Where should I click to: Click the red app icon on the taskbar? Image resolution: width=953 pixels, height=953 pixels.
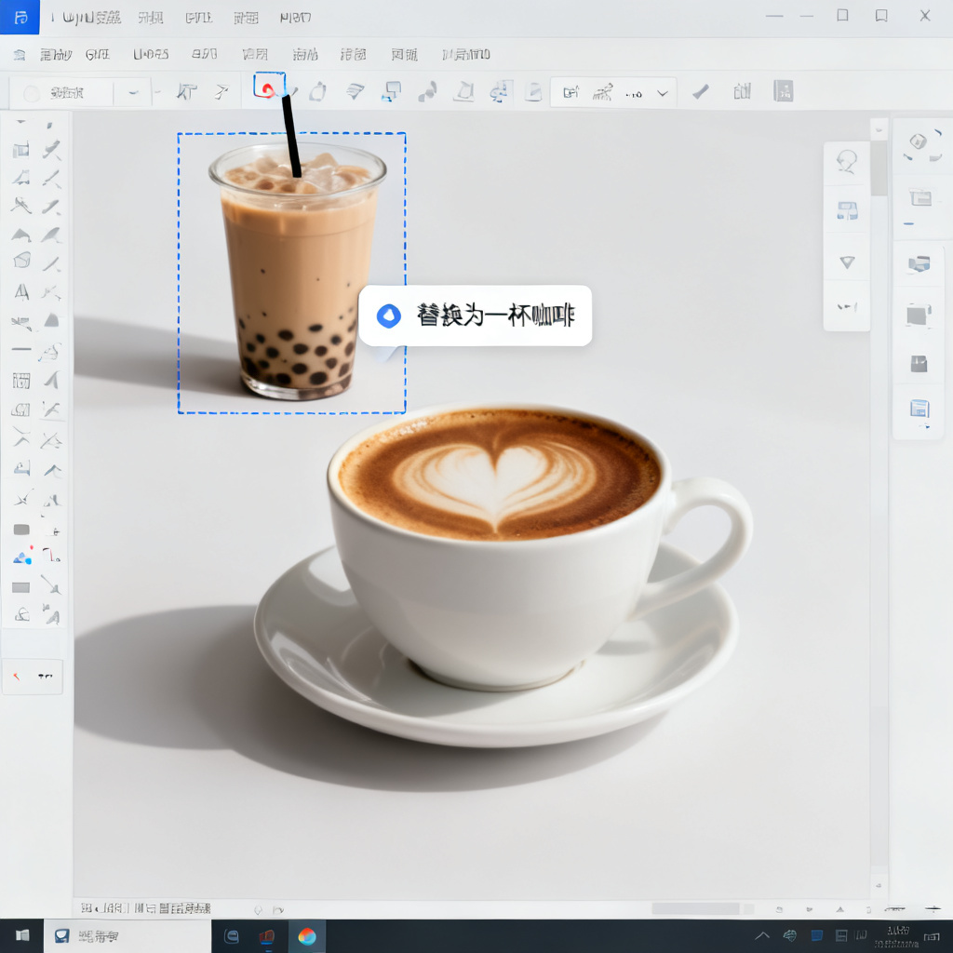(x=267, y=936)
